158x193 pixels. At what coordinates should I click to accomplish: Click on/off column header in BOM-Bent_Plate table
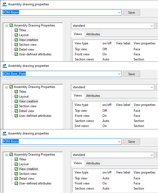tap(107, 105)
